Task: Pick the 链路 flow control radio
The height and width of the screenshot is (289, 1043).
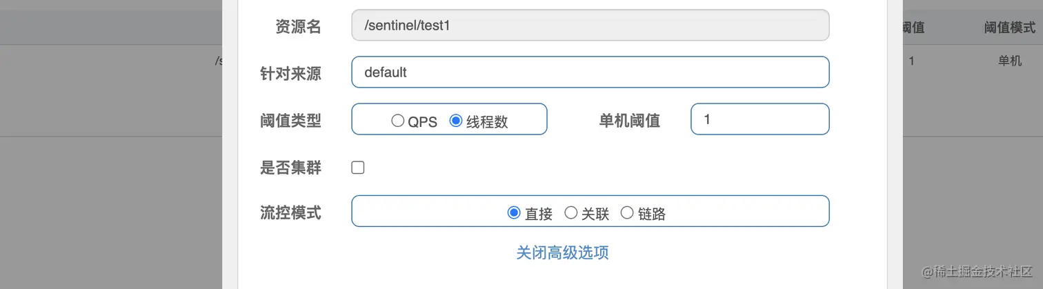Action: click(x=627, y=213)
